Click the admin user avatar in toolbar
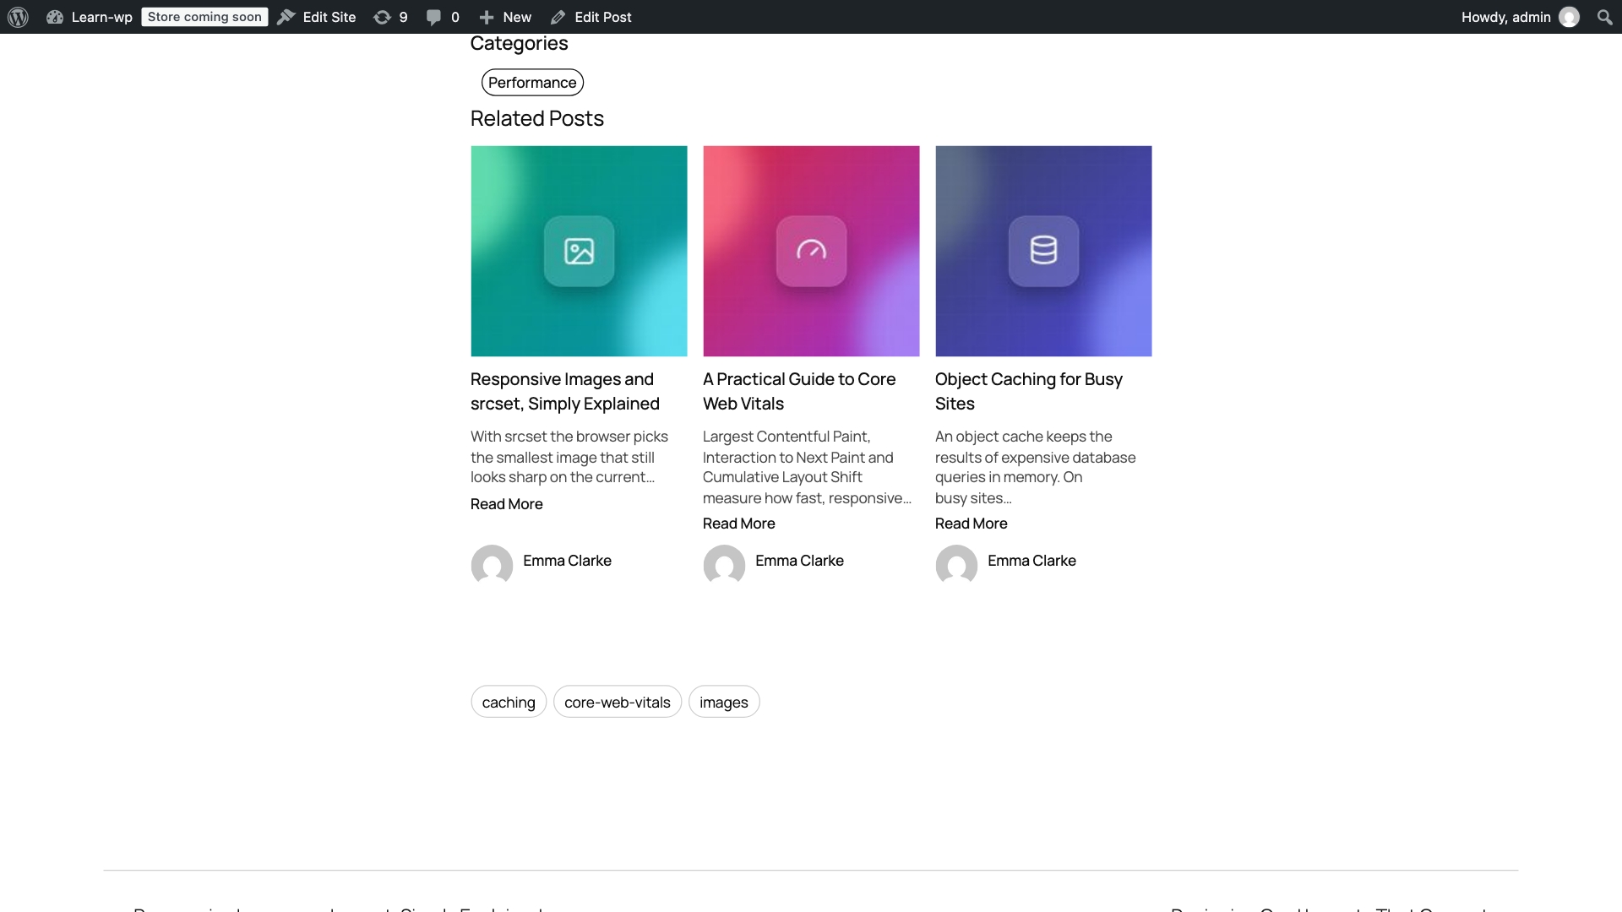 [x=1569, y=17]
